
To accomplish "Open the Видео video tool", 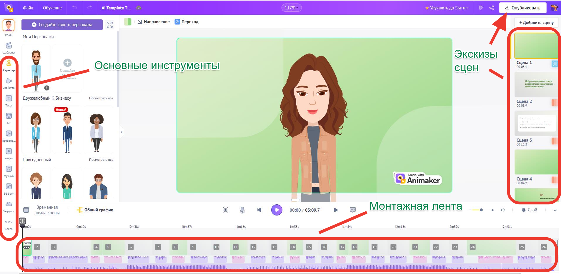I will [9, 153].
